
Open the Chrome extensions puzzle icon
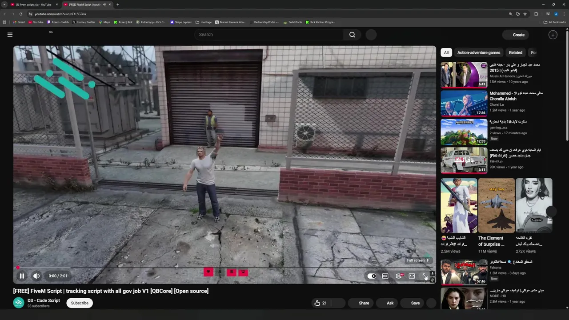click(536, 14)
